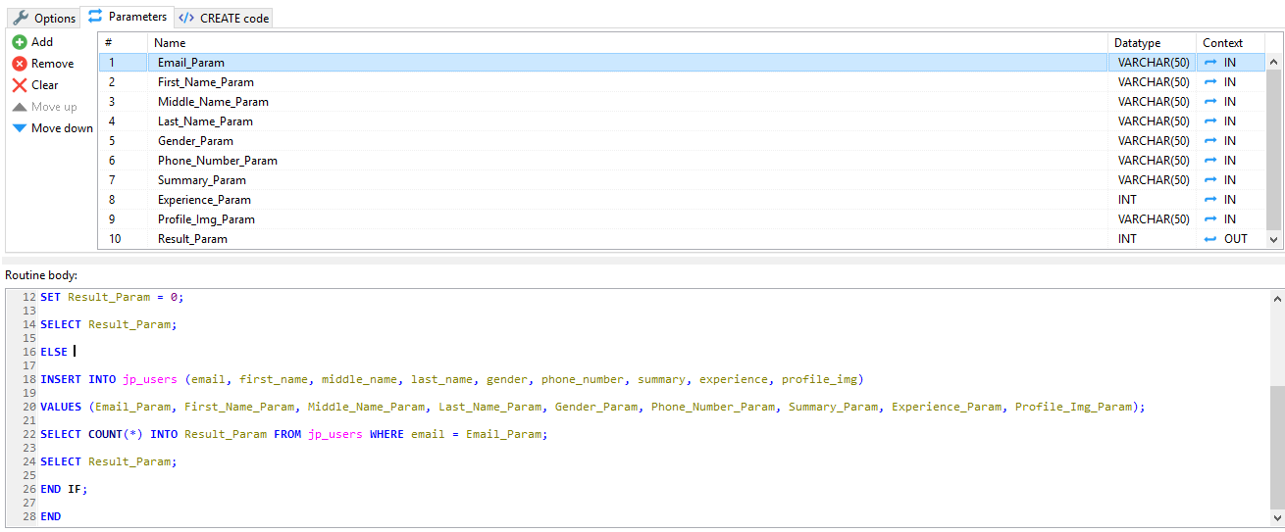Select the Phone_Number_Param parameter
Image resolution: width=1285 pixels, height=532 pixels.
point(218,161)
